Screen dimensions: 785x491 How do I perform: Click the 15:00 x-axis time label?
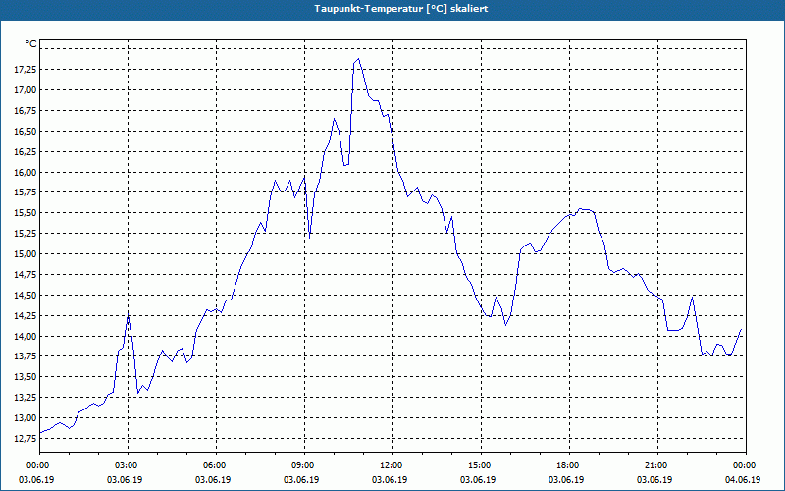479,465
